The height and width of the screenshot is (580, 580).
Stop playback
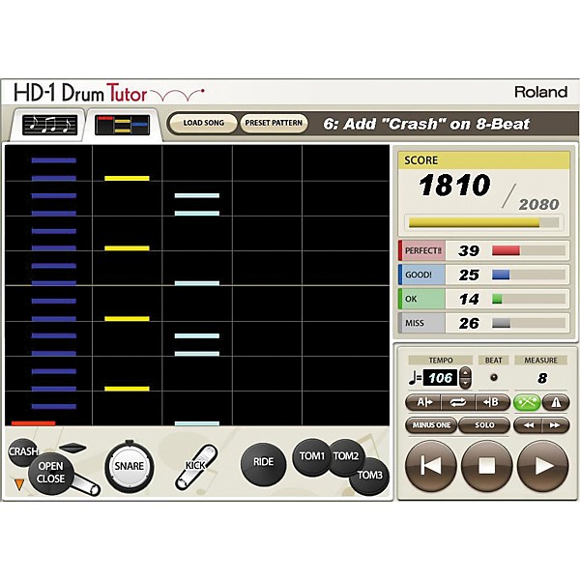tap(486, 466)
